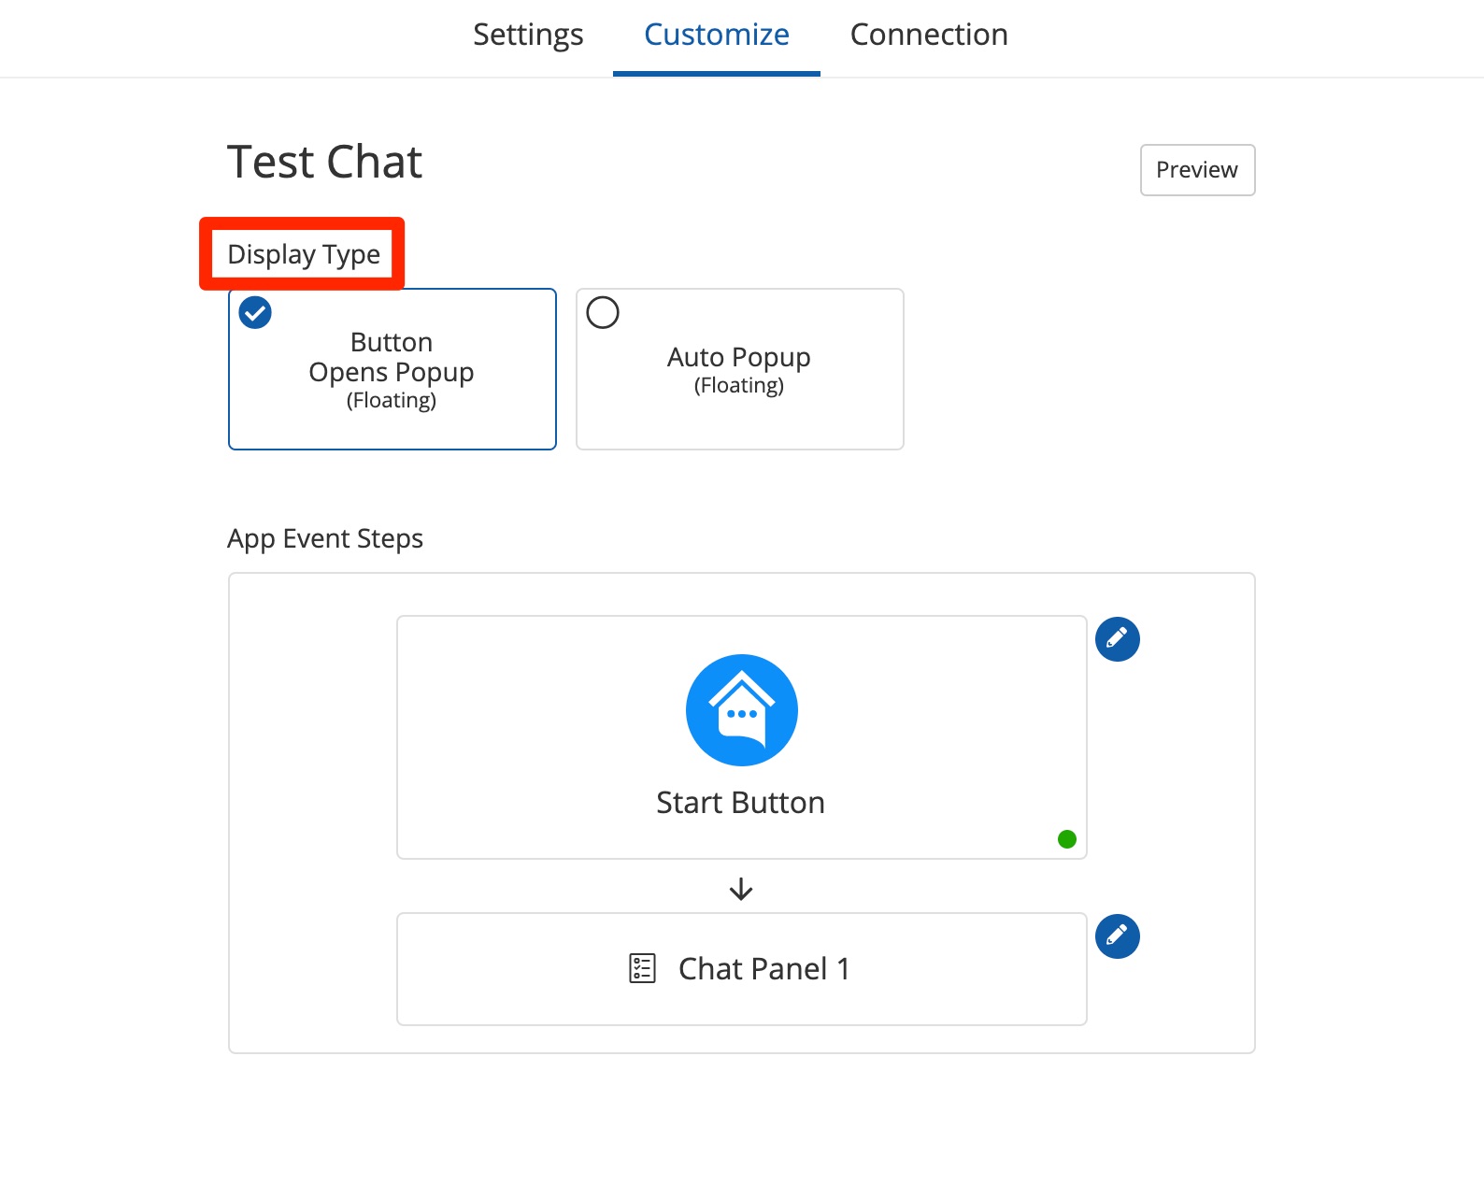Switch to the Settings tab

pos(528,36)
